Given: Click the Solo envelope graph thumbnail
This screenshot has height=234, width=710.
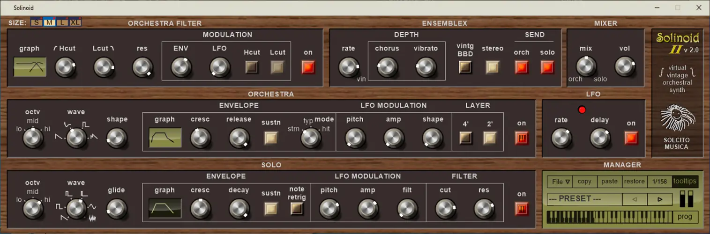Looking at the screenshot, I should click(165, 208).
